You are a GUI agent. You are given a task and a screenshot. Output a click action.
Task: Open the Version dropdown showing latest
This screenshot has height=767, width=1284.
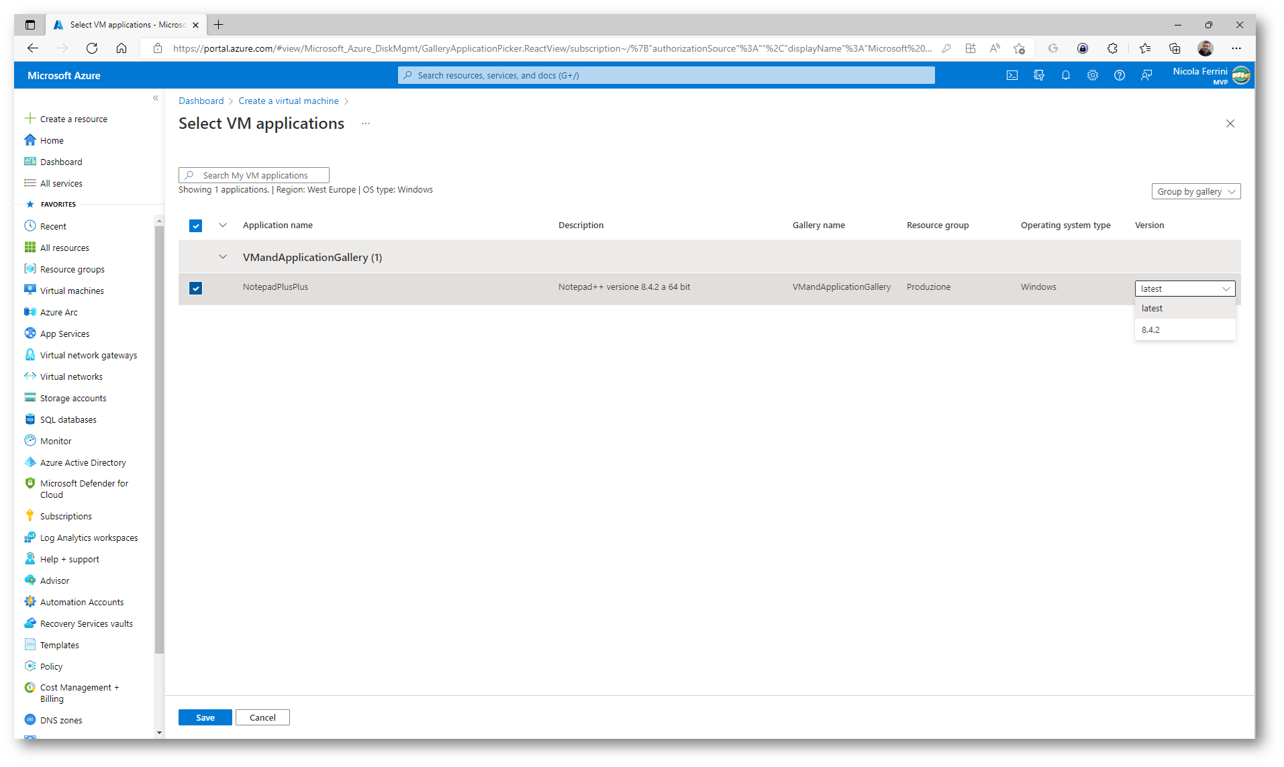(1185, 289)
